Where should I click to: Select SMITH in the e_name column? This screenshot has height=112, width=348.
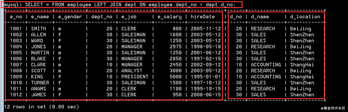pos(39,29)
